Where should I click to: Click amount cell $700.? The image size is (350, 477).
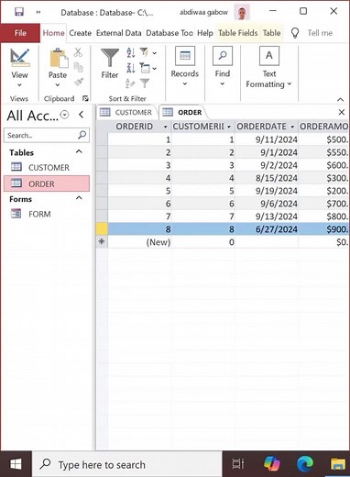pos(323,204)
